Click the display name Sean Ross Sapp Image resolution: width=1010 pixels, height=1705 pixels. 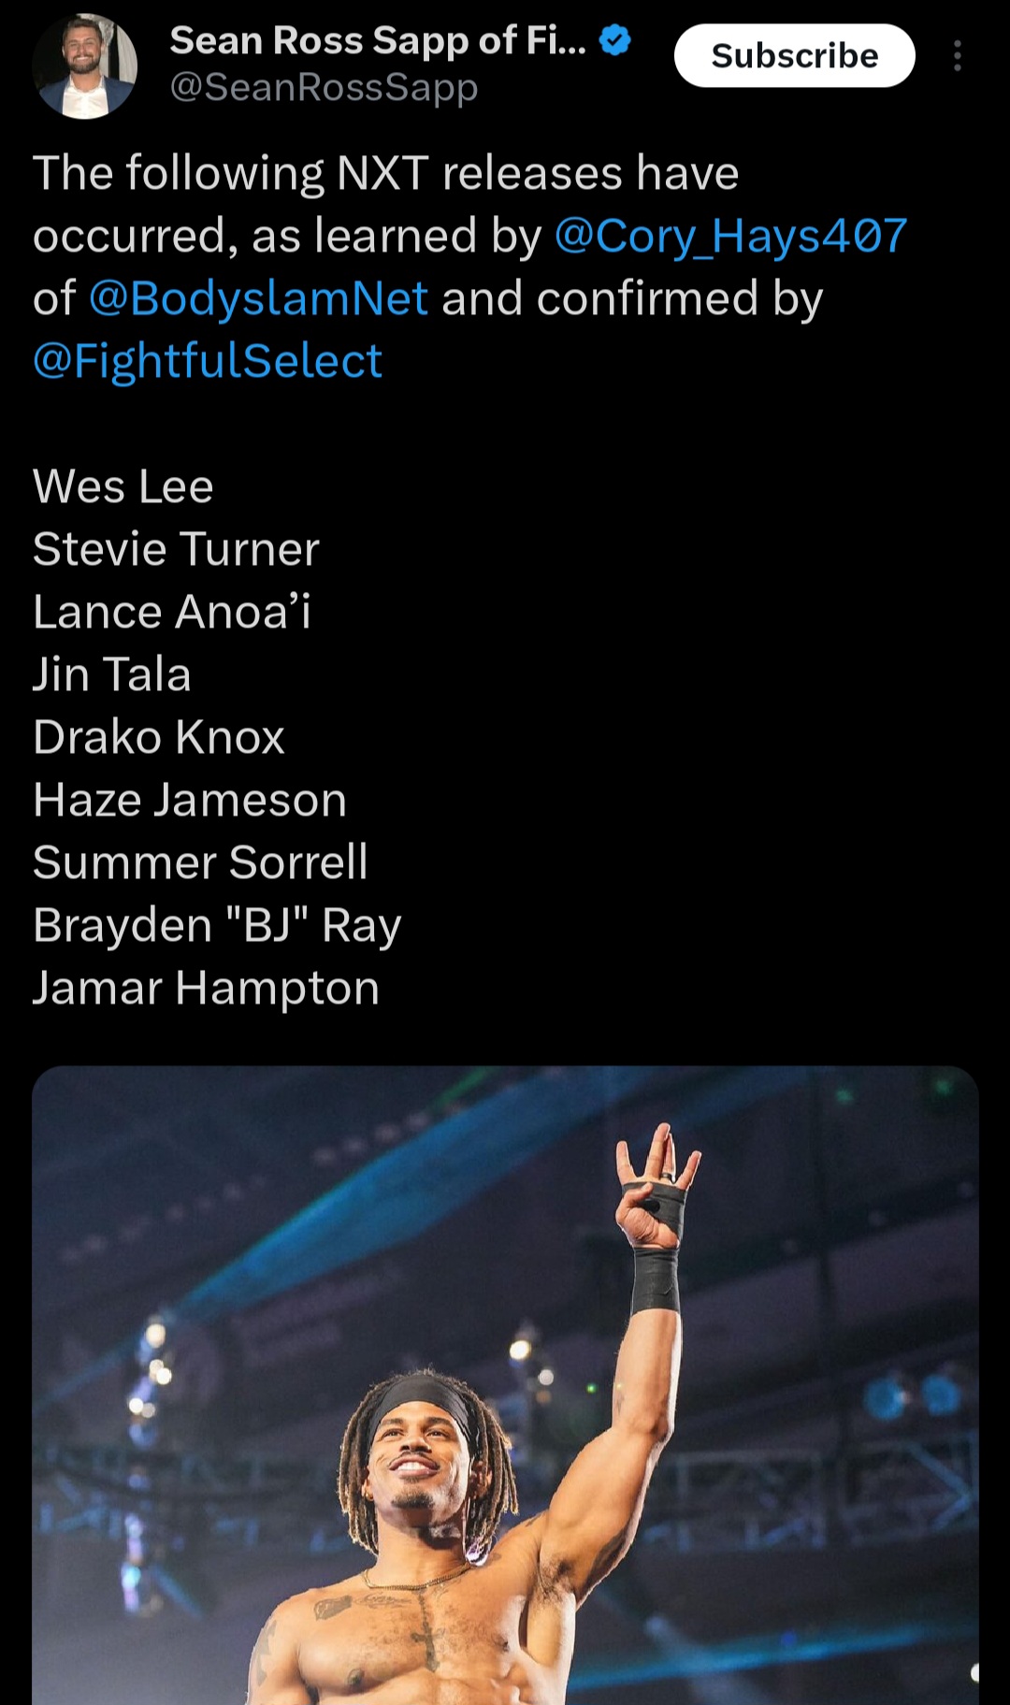pyautogui.click(x=378, y=40)
